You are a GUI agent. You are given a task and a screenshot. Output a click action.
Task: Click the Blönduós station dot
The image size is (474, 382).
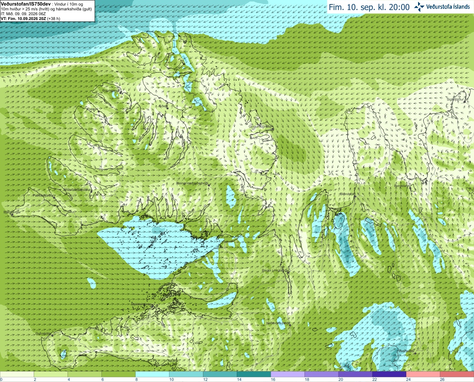pos(355,197)
